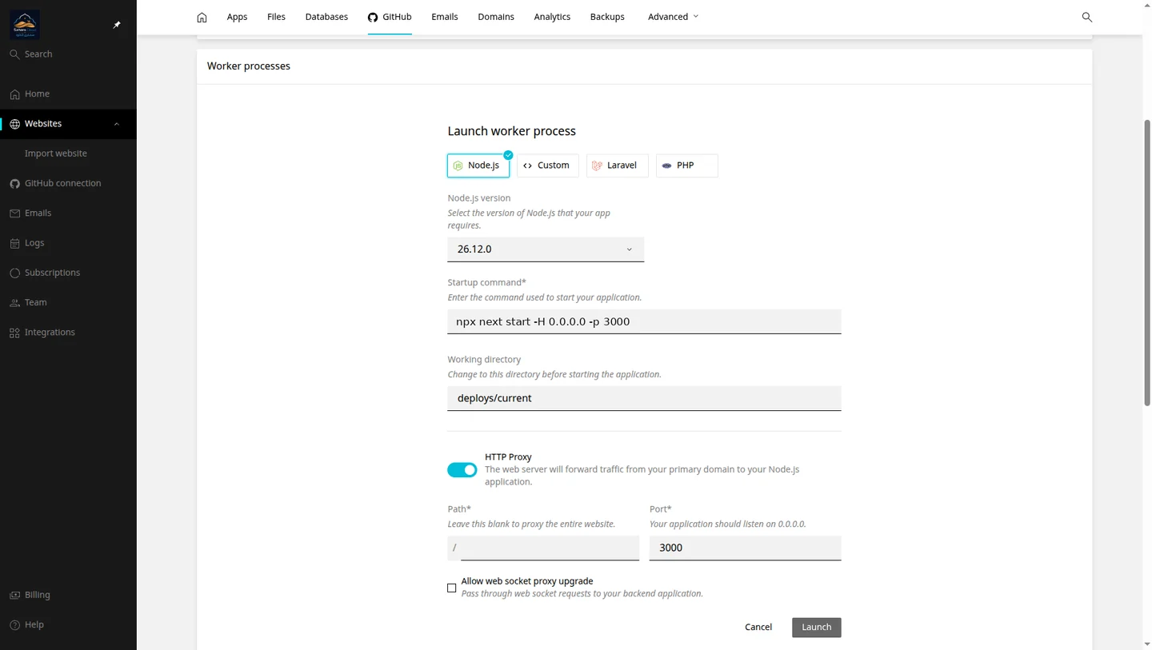Click the Startup command input field
Image resolution: width=1152 pixels, height=650 pixels.
coord(644,321)
